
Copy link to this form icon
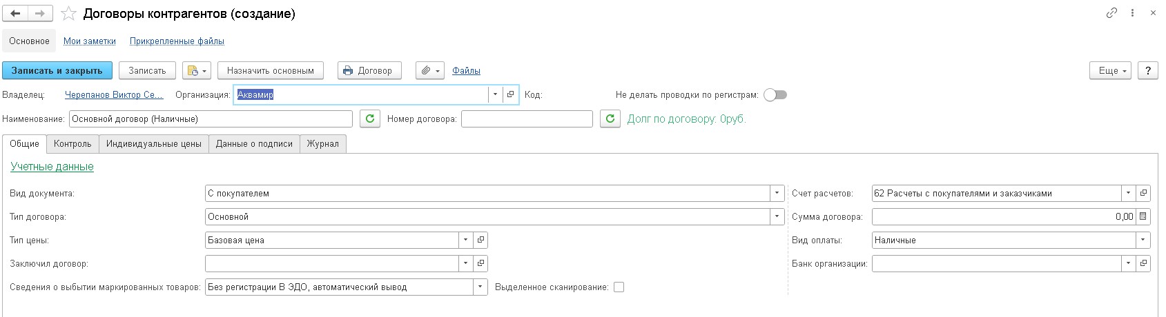[1111, 13]
